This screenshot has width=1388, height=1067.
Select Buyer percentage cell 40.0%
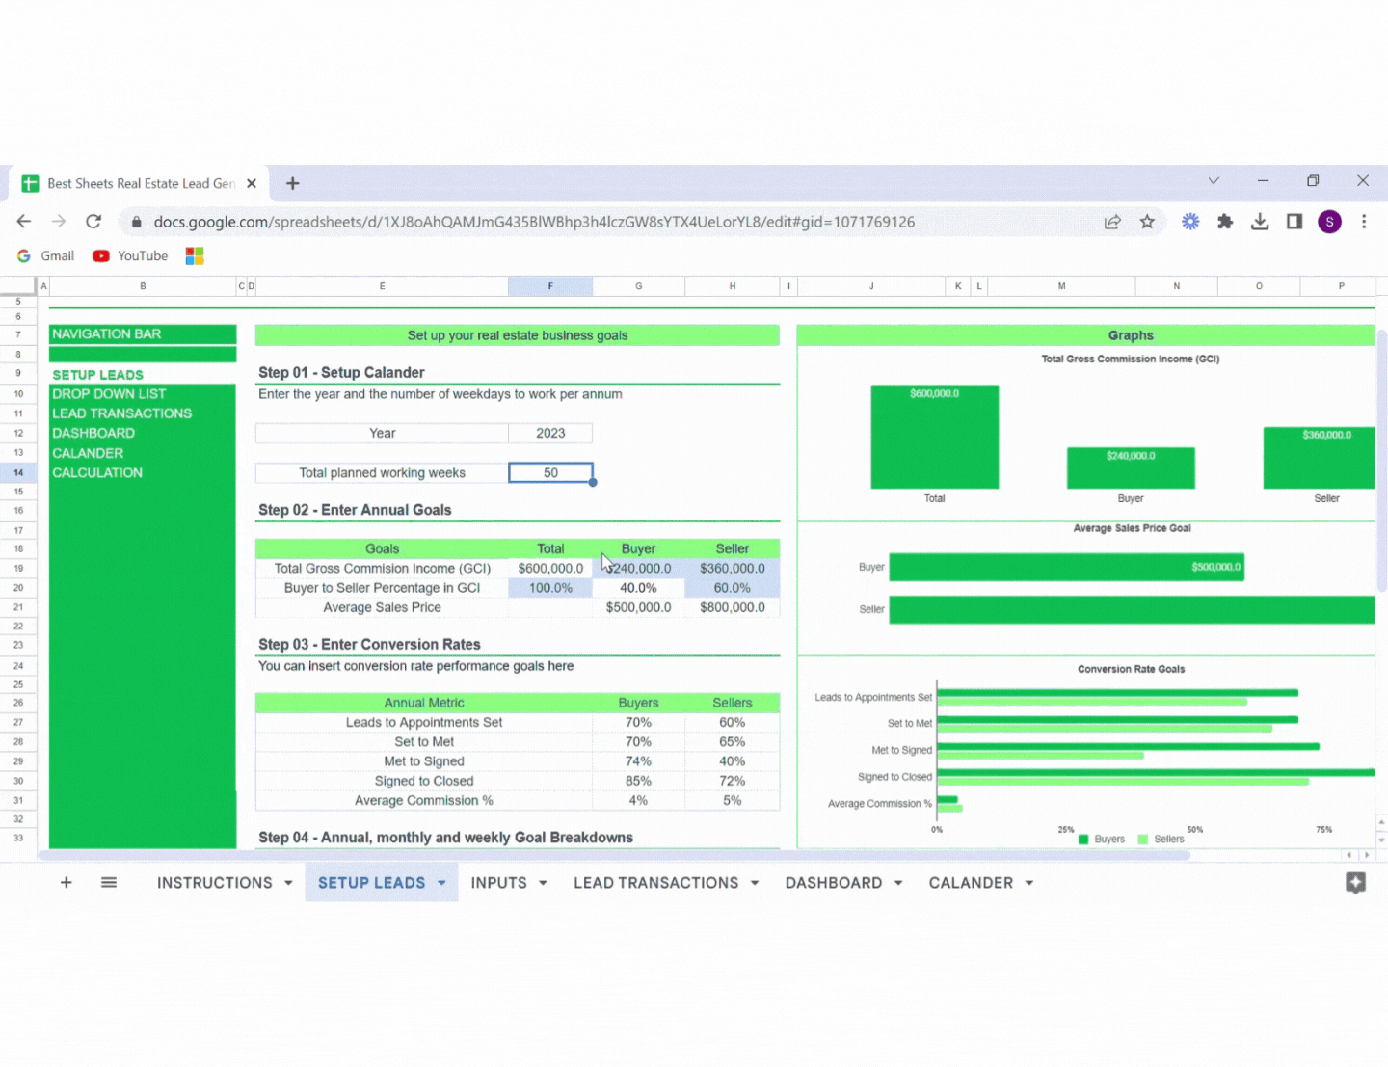(638, 588)
